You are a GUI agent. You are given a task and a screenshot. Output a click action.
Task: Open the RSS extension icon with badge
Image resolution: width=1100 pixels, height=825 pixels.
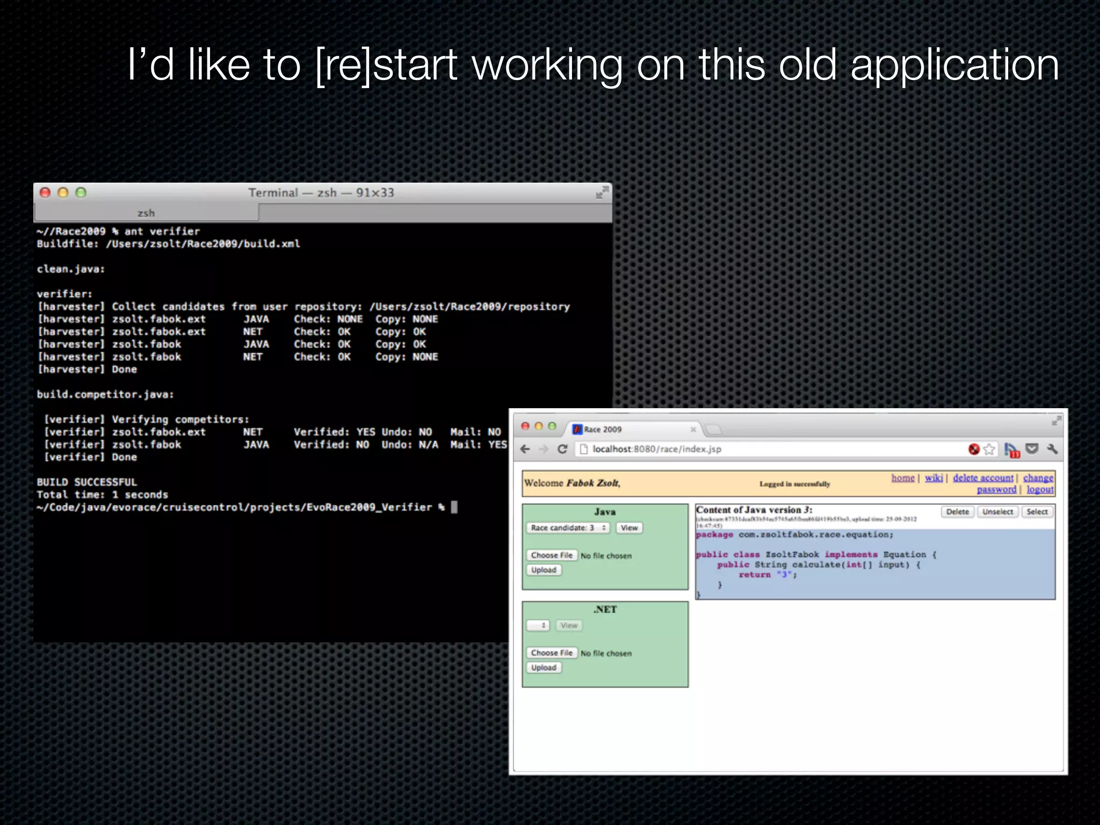pyautogui.click(x=1012, y=450)
